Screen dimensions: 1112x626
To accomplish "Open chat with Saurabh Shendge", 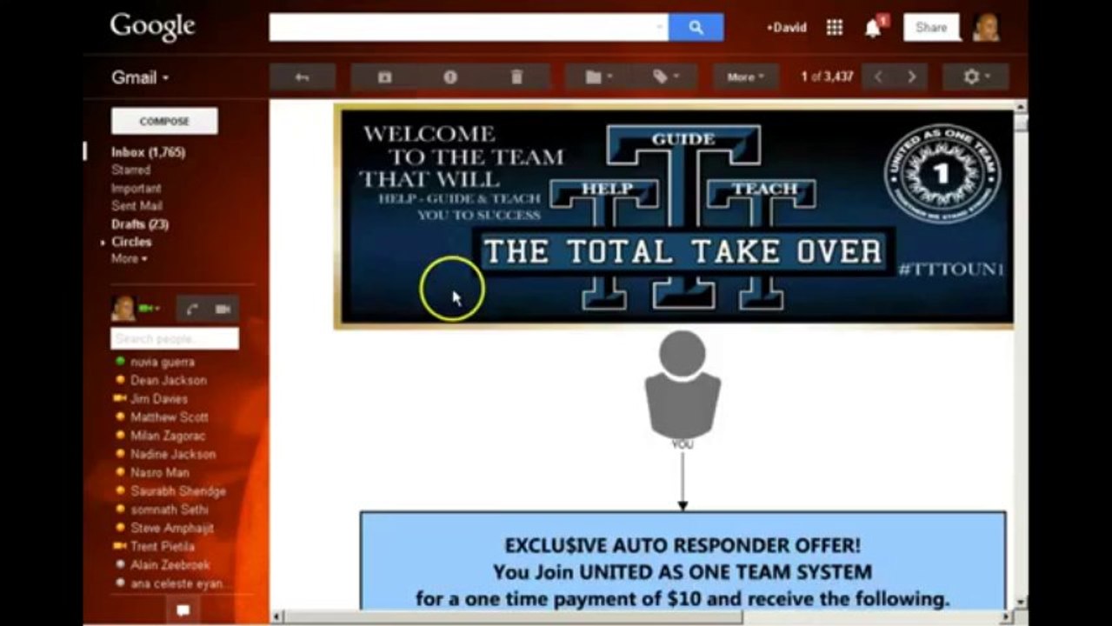I will click(177, 491).
